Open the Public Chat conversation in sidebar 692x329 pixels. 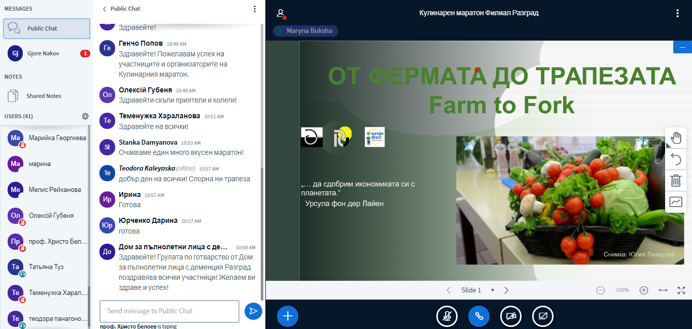47,28
